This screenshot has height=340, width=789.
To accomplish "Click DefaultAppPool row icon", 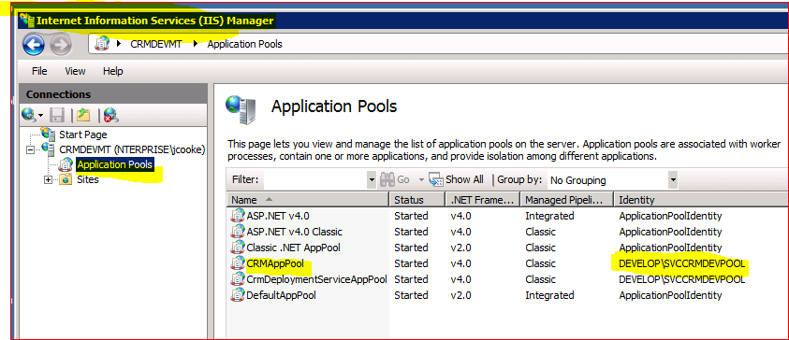I will [x=237, y=295].
